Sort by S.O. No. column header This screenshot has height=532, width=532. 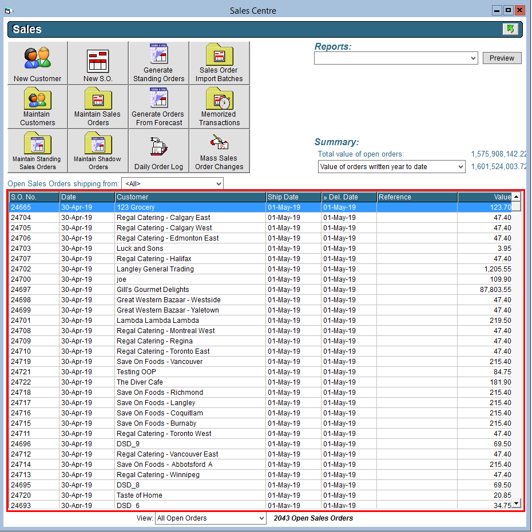pyautogui.click(x=34, y=197)
